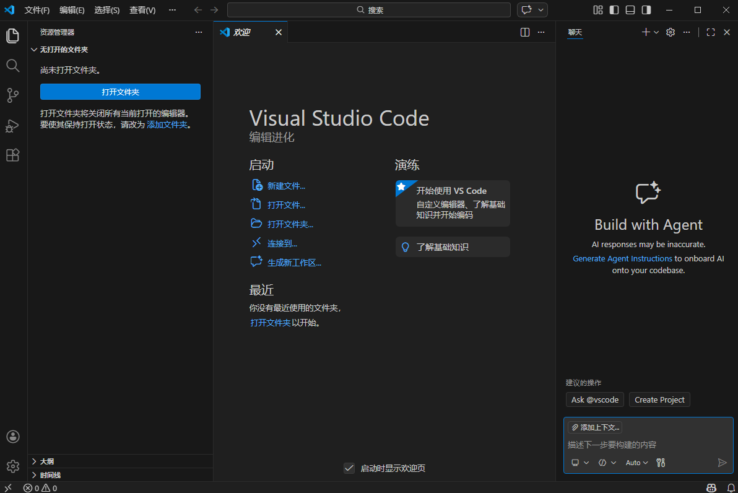The width and height of the screenshot is (738, 493).
Task: Toggle the secondary side bar
Action: [x=646, y=10]
